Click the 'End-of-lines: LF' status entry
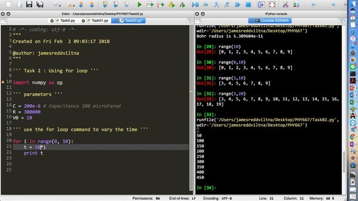Screen dimensions: 358x201 tap(182, 198)
